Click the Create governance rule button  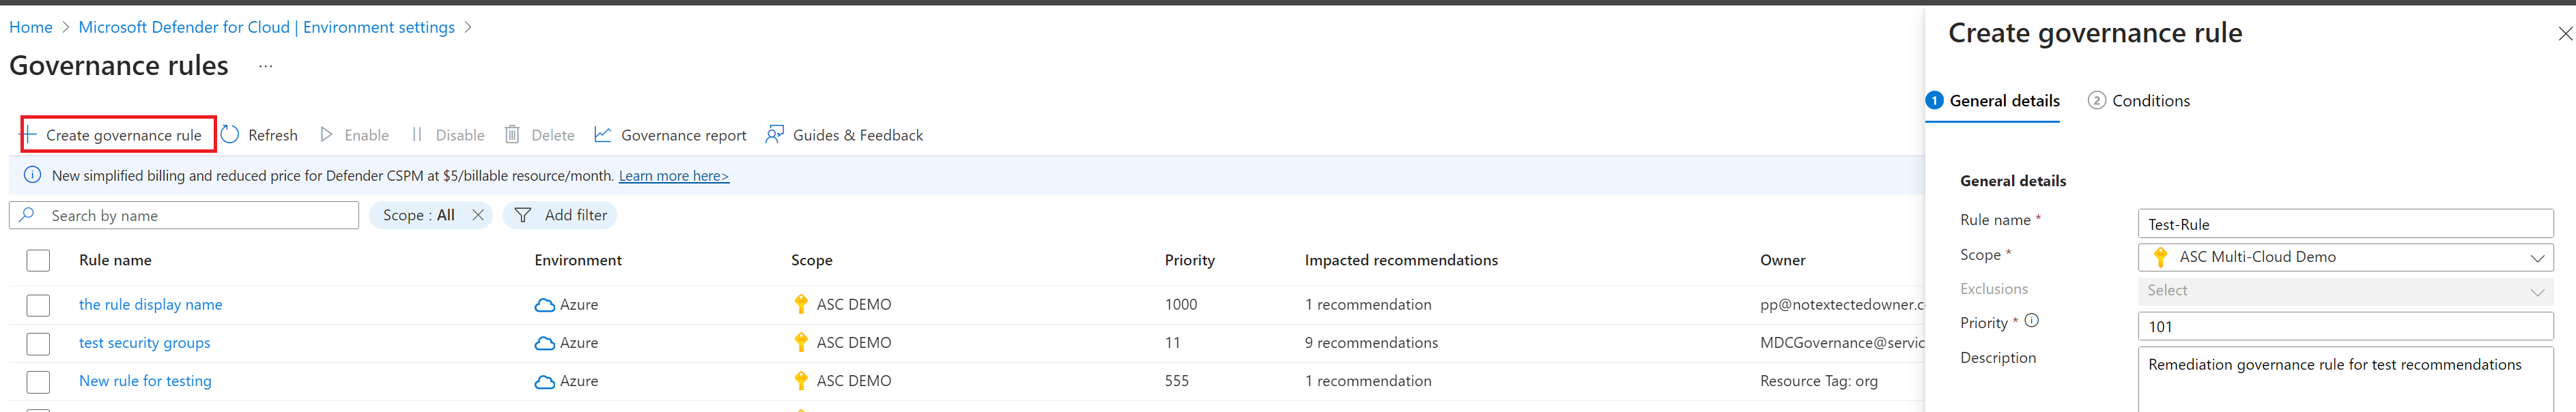[x=117, y=134]
